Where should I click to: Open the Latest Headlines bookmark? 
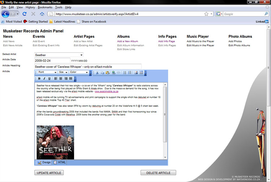coord(63,22)
